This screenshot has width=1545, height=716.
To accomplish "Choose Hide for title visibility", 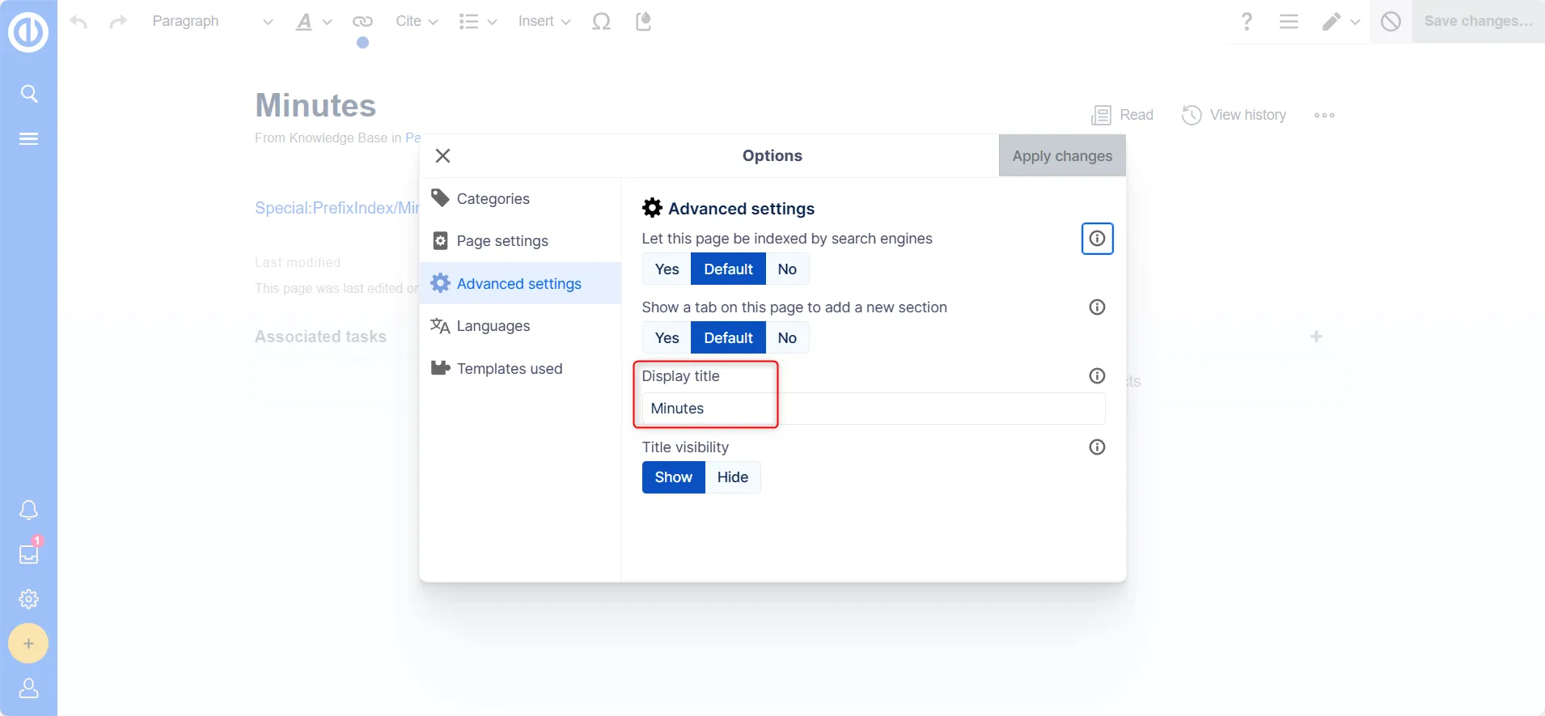I will pos(732,477).
